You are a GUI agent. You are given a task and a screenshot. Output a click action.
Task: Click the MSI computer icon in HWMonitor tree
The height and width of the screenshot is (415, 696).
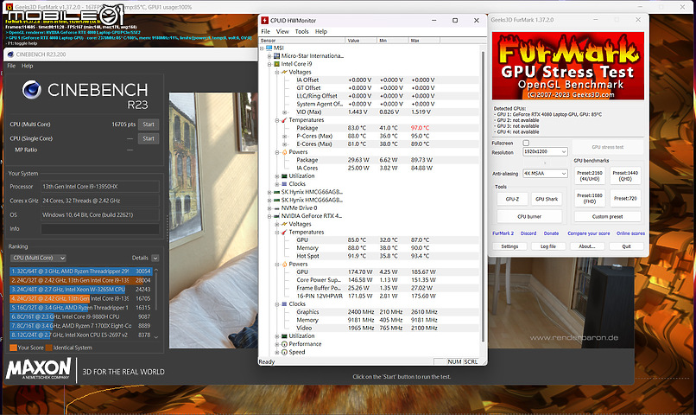(x=269, y=48)
